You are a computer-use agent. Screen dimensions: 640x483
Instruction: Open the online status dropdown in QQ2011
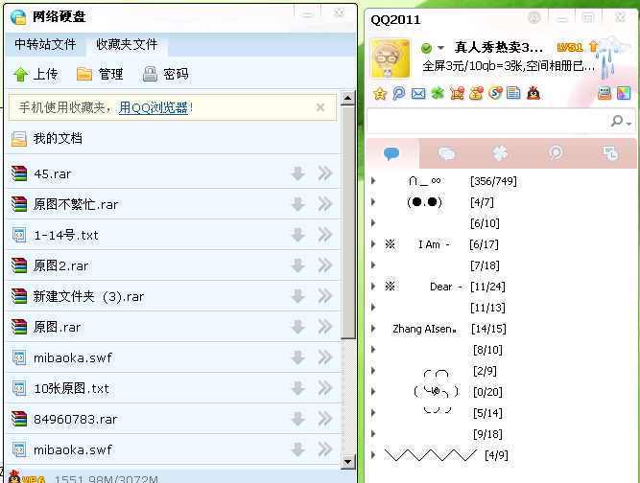click(x=440, y=48)
